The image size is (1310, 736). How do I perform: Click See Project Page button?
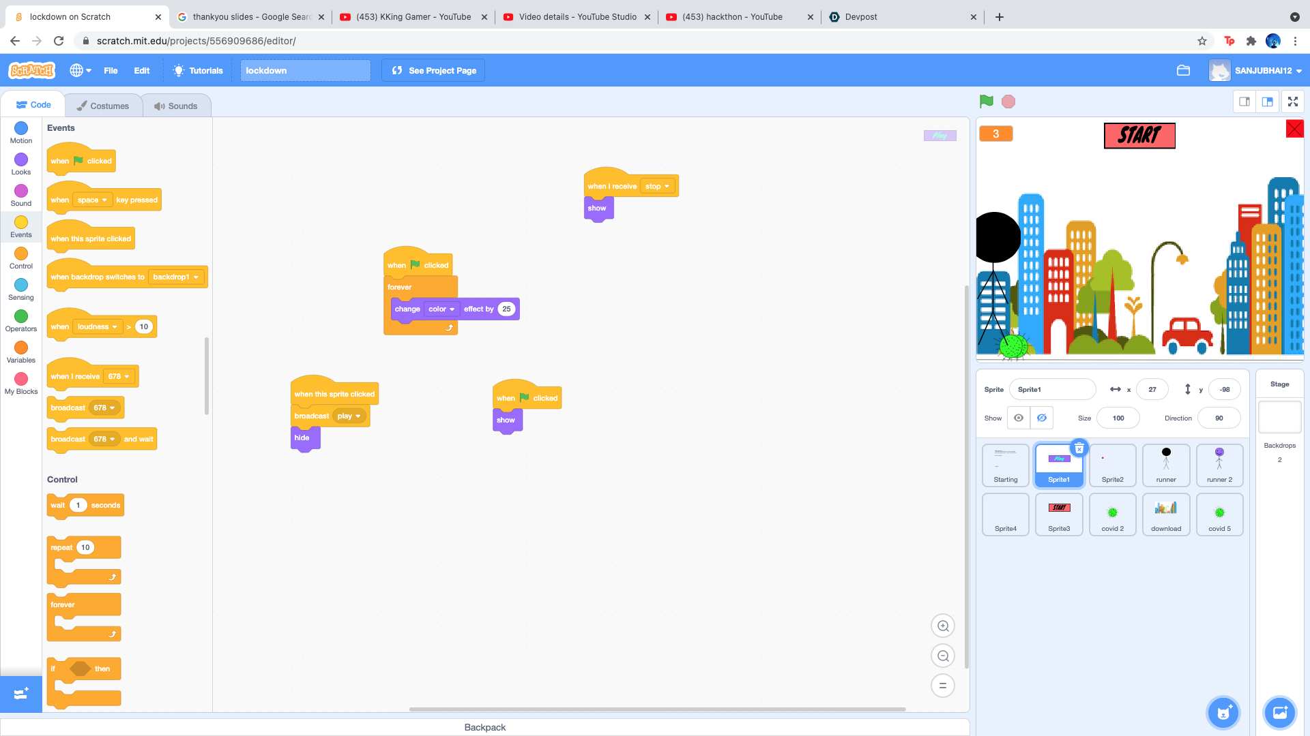point(433,70)
